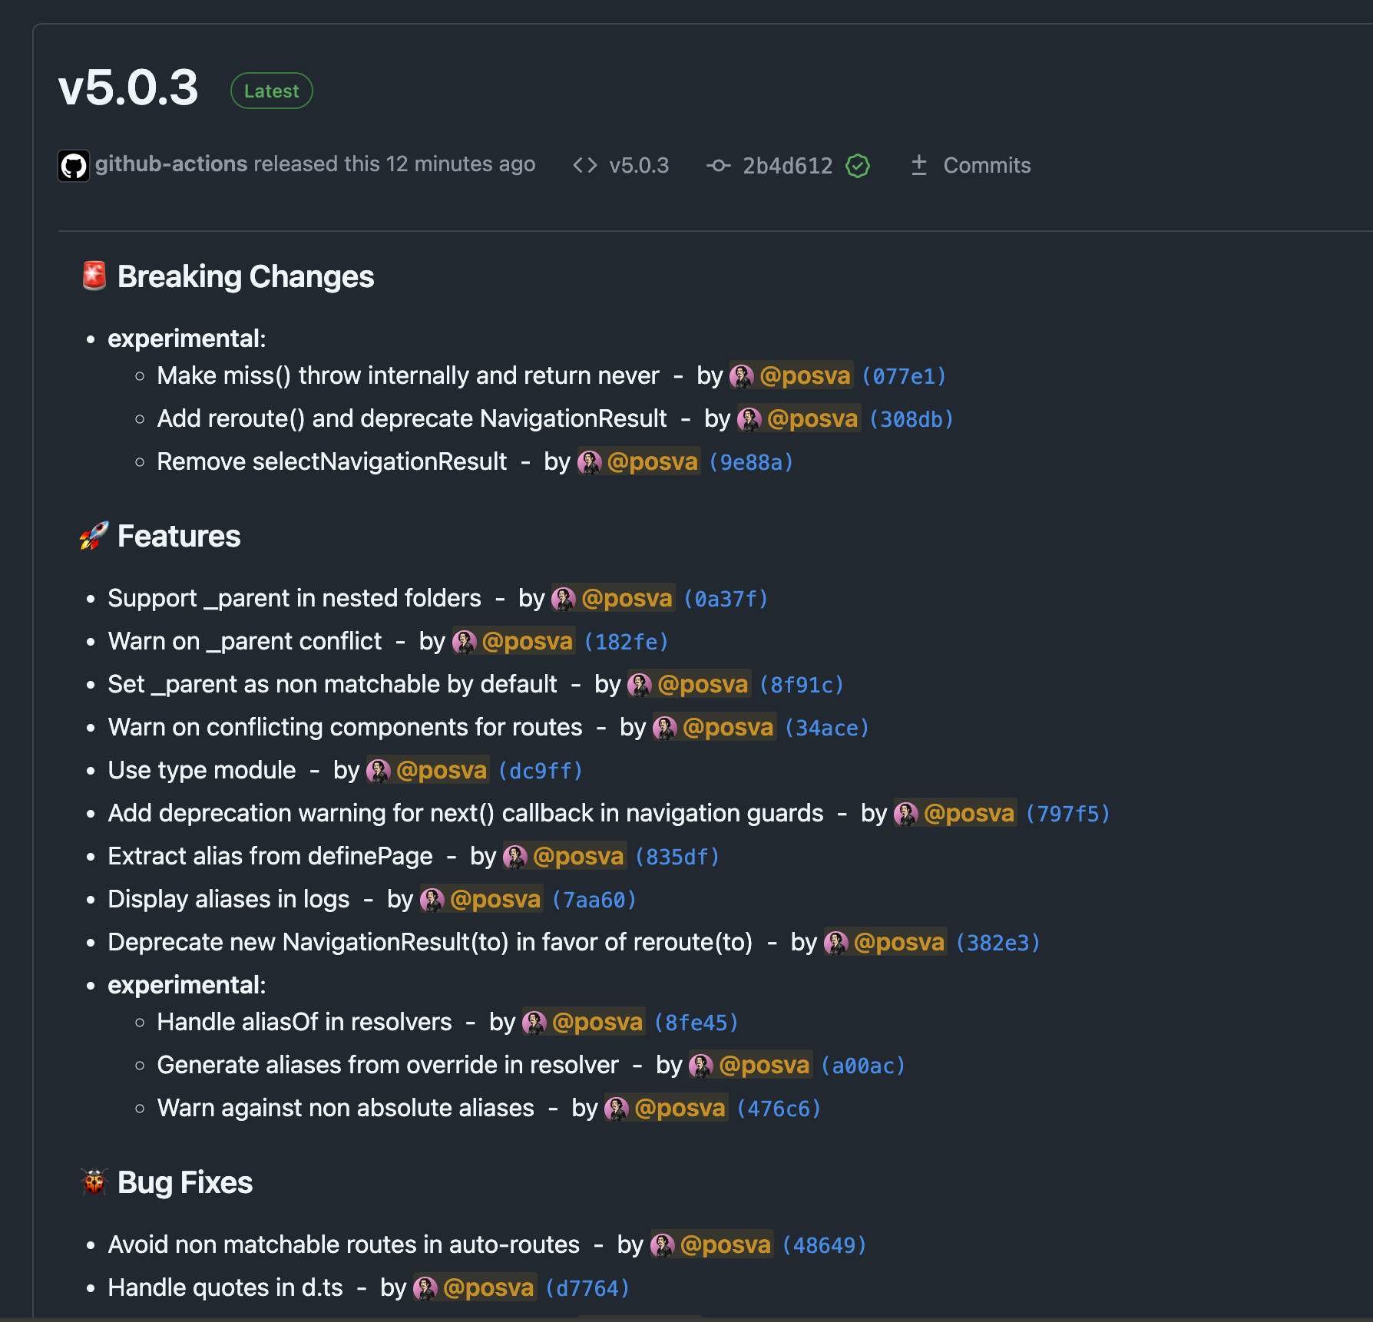Image resolution: width=1373 pixels, height=1322 pixels.
Task: Click the compare icon next to Commits
Action: (918, 166)
